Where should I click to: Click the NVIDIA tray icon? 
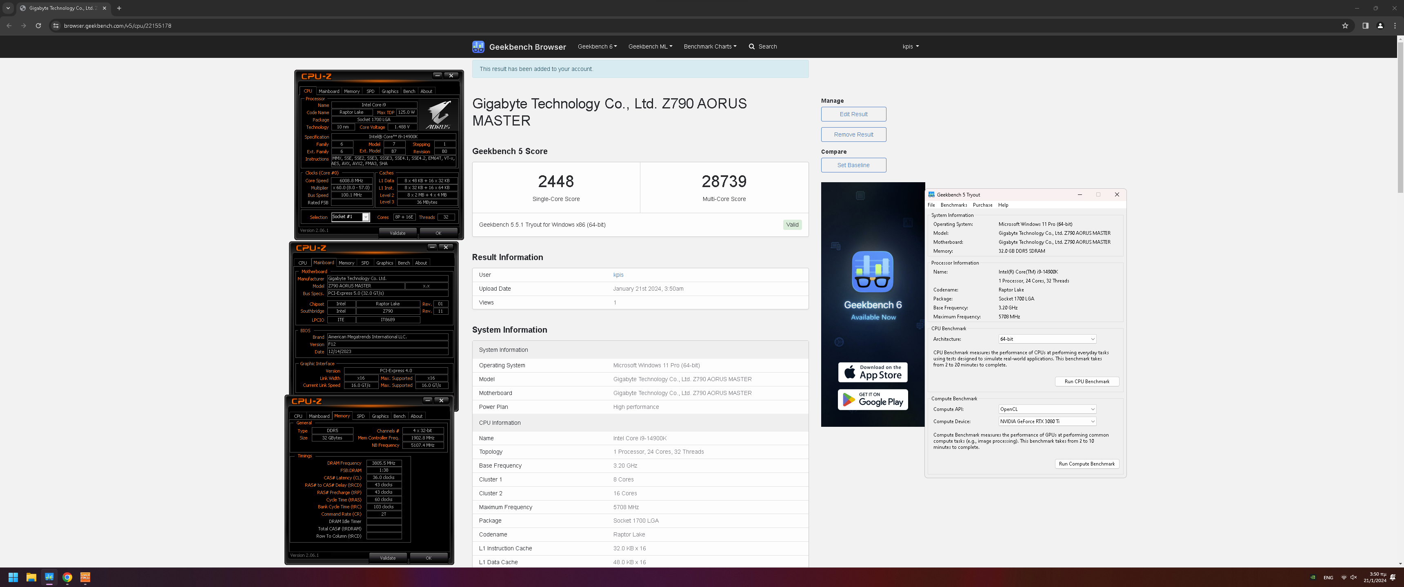1313,578
